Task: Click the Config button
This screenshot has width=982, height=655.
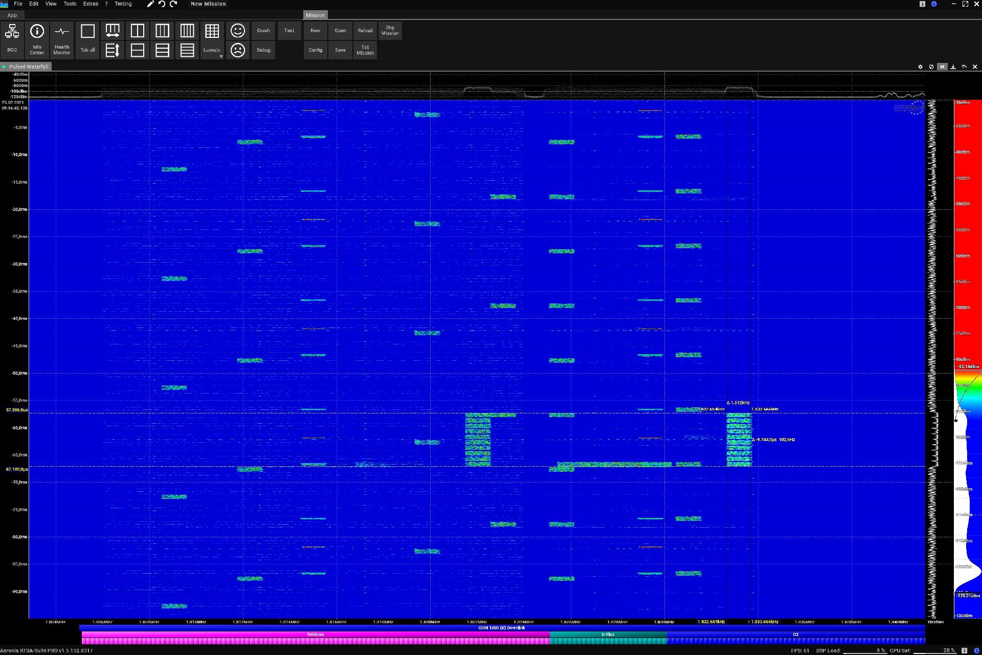Action: 315,50
